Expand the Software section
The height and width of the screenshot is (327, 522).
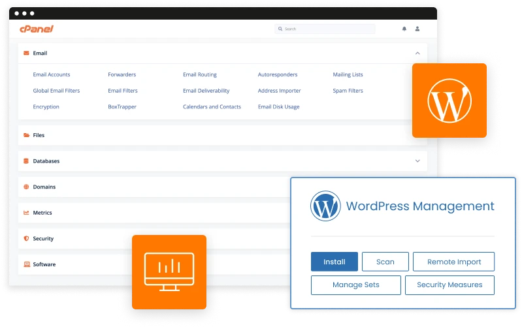pyautogui.click(x=154, y=264)
